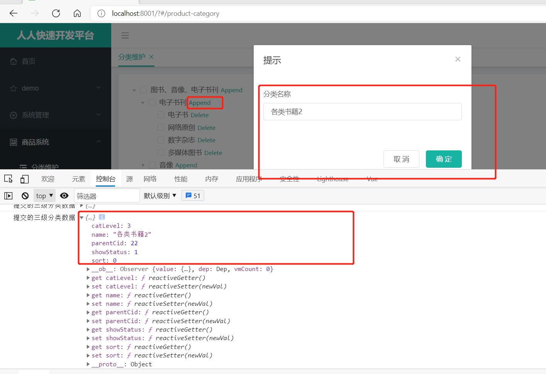
Task: Click Append next to 图书、音像、电子书刊
Action: coord(232,90)
